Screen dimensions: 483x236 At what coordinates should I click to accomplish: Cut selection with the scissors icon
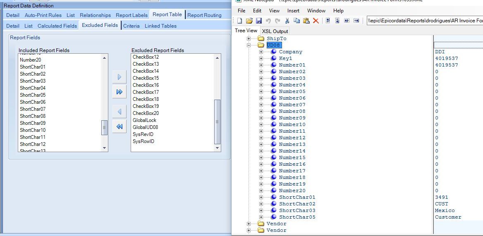(287, 21)
